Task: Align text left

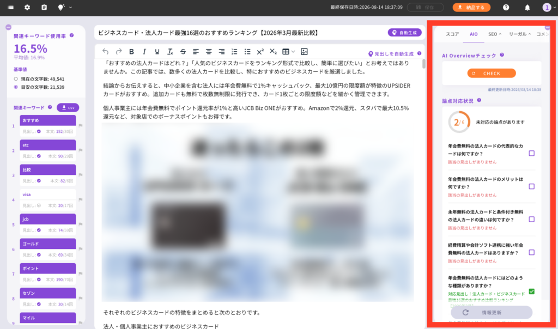Action: coord(196,52)
